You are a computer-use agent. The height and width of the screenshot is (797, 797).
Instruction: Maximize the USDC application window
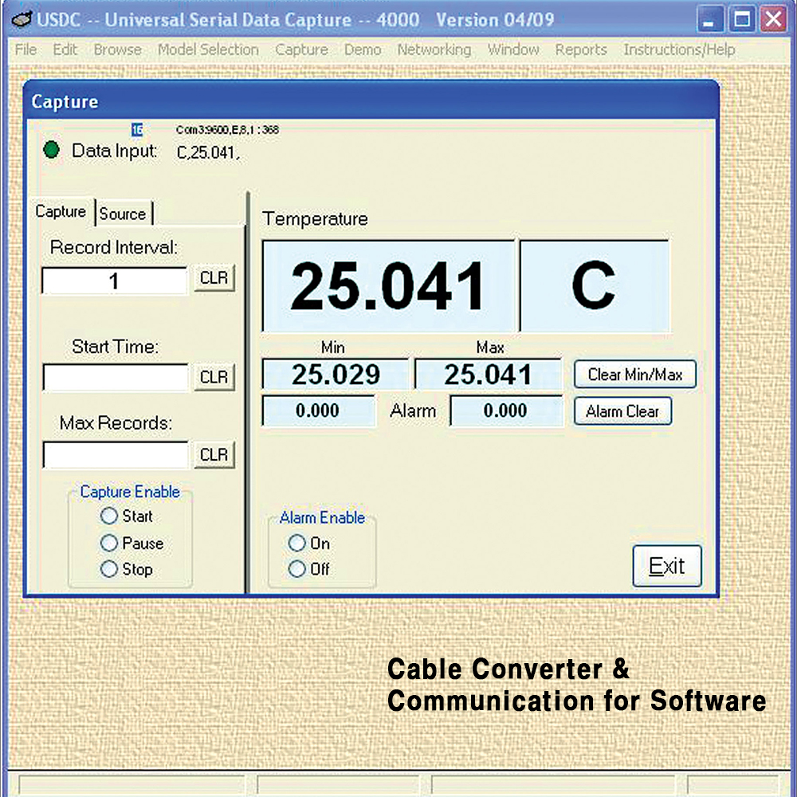tap(741, 19)
